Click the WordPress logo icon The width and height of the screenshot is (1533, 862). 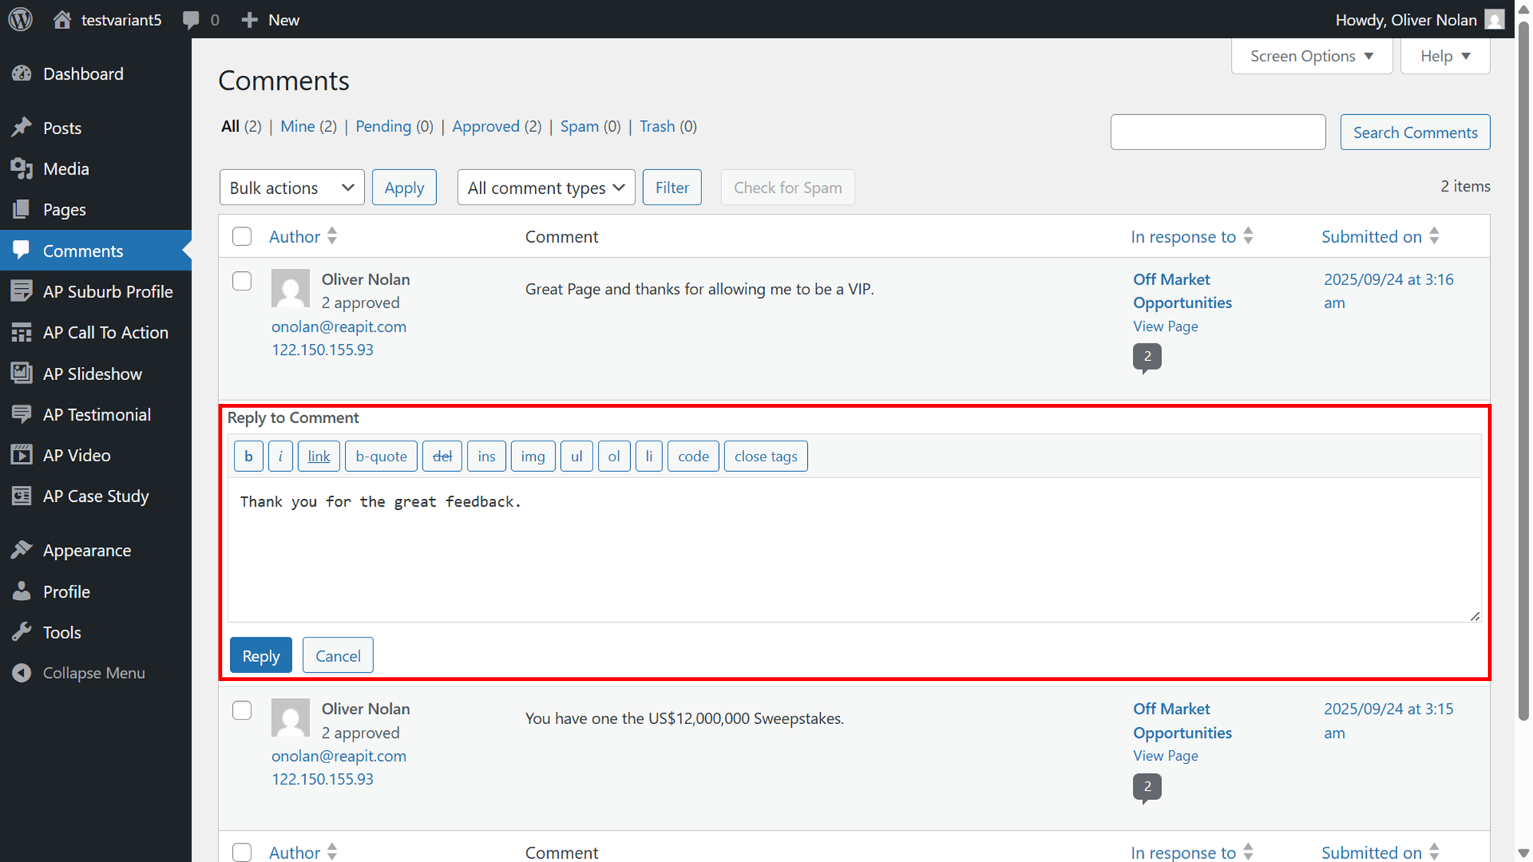point(21,19)
